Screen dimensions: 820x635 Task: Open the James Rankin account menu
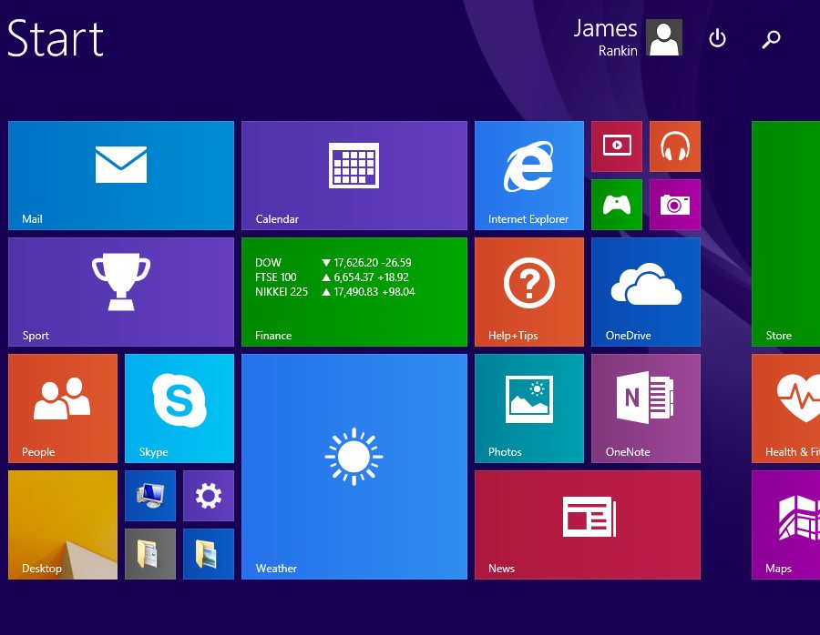pos(628,37)
